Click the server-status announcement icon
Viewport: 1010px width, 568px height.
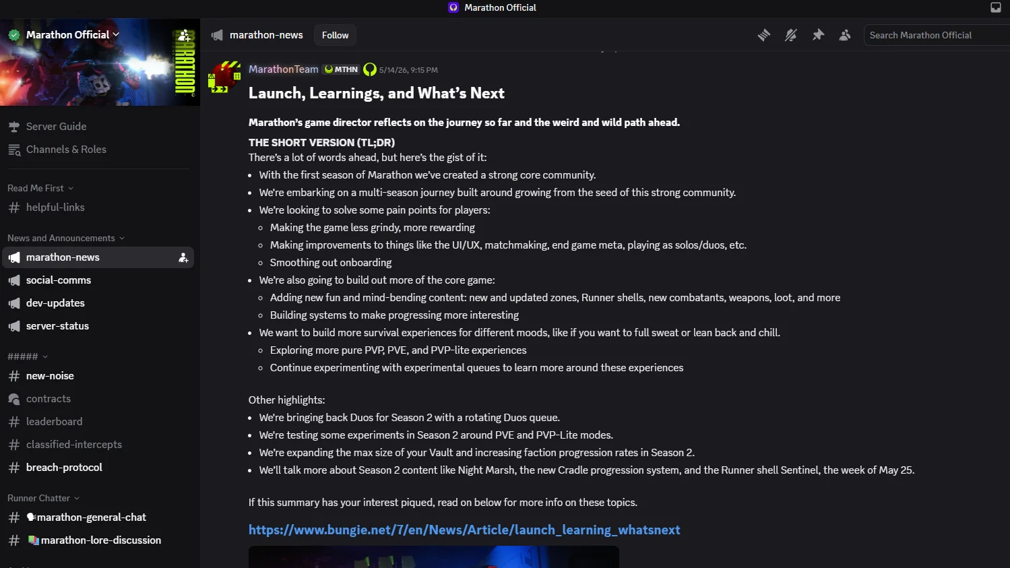pyautogui.click(x=14, y=326)
